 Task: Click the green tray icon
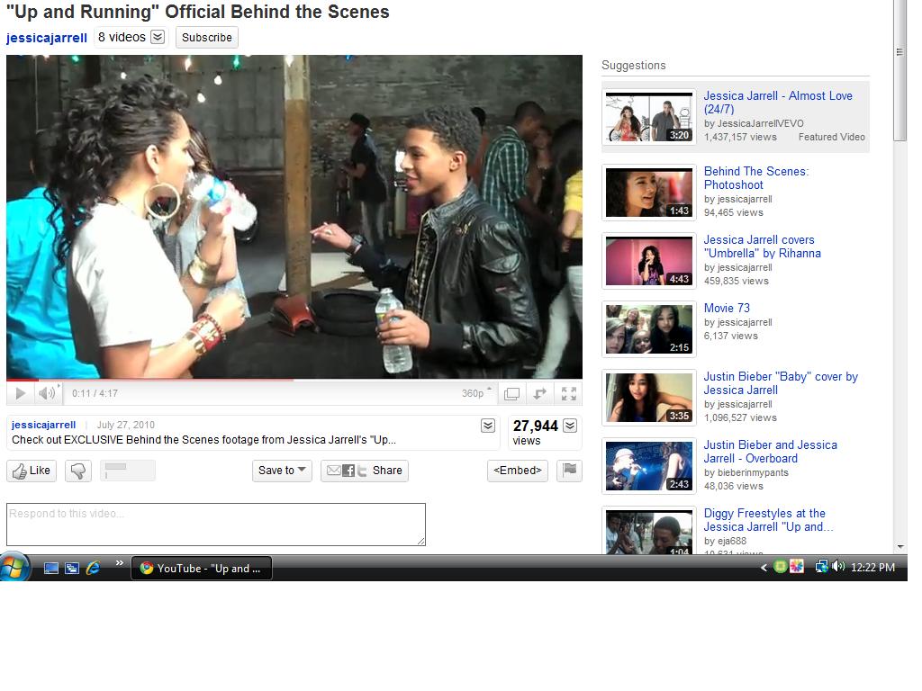[780, 567]
